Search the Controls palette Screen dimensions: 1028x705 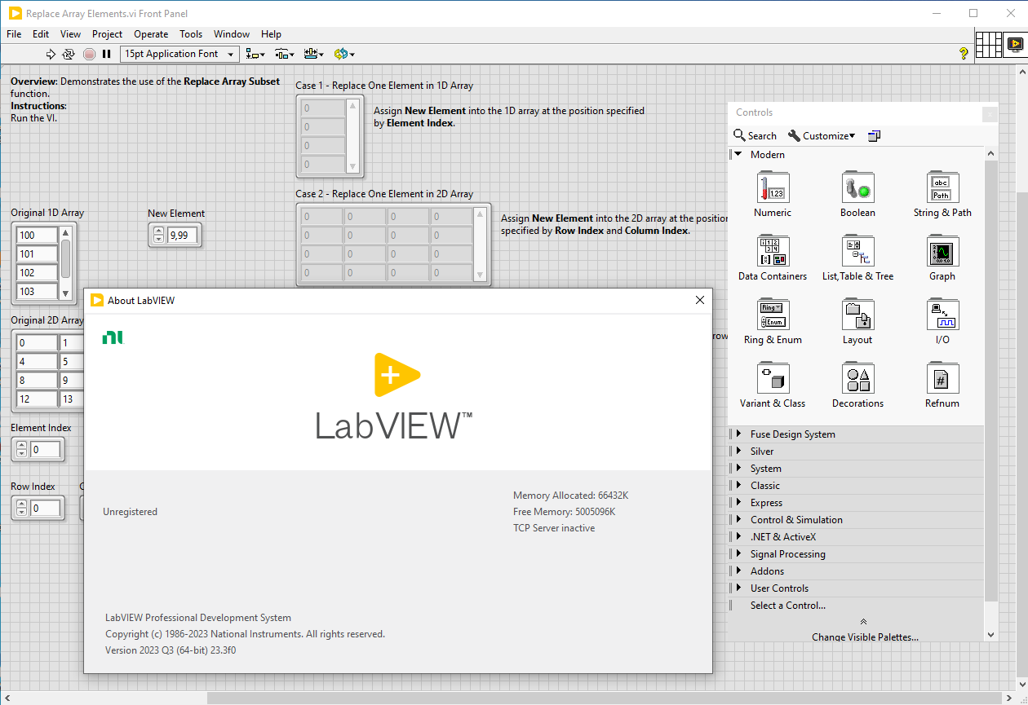(x=755, y=136)
